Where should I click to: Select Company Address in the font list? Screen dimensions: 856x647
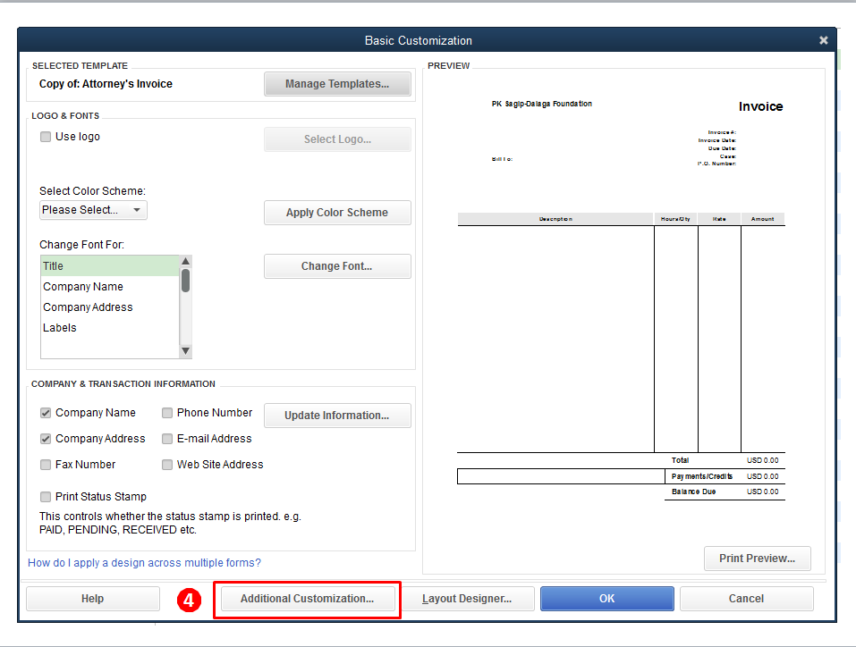pyautogui.click(x=110, y=307)
